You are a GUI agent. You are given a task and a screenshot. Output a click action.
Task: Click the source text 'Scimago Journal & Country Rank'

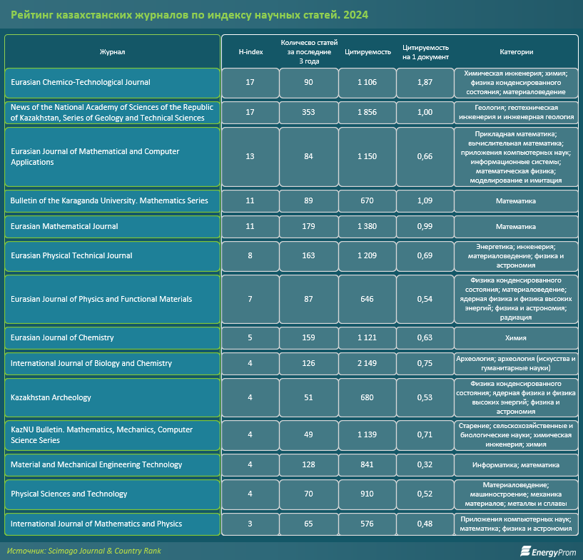(x=104, y=551)
